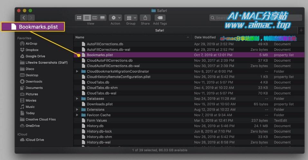308x160 pixels.
Task: Open Creative Cloud Files in the sidebar
Action: 38,120
